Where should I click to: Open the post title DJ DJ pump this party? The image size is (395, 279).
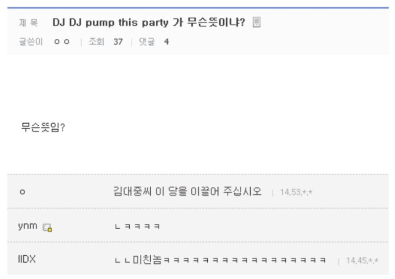[x=148, y=22]
